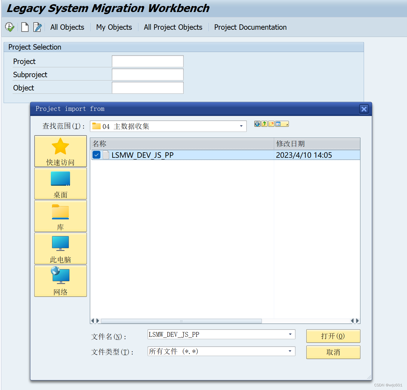
Task: Open the All Objects menu
Action: coord(67,27)
